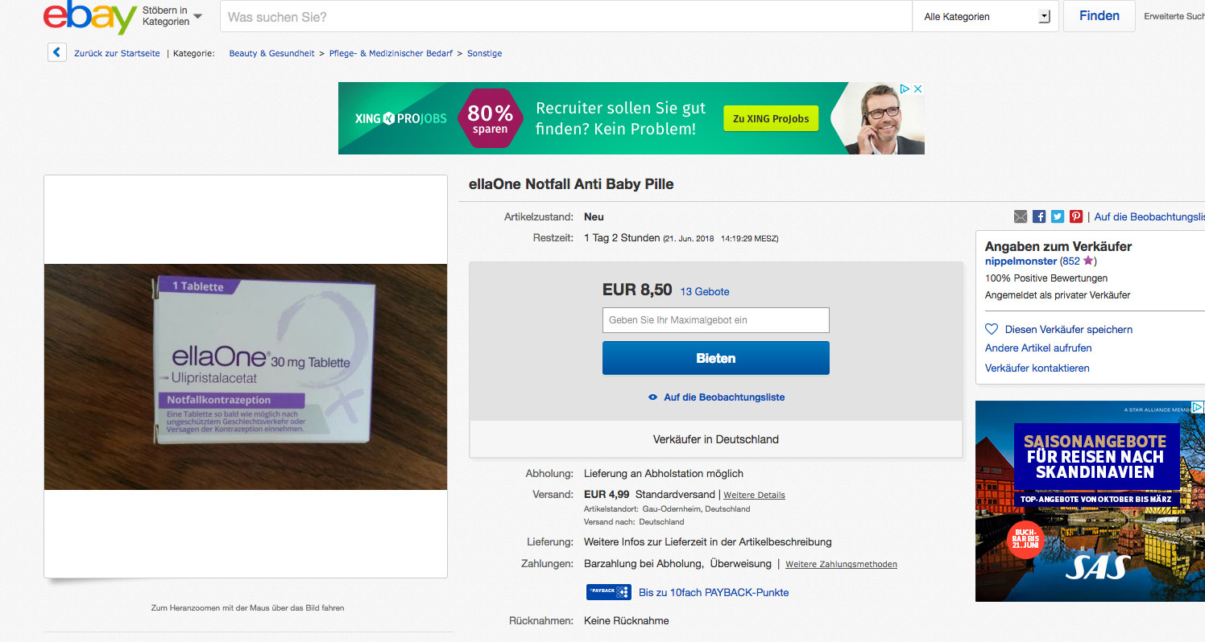Pin the listing on Pinterest
1205x642 pixels.
[x=1076, y=216]
